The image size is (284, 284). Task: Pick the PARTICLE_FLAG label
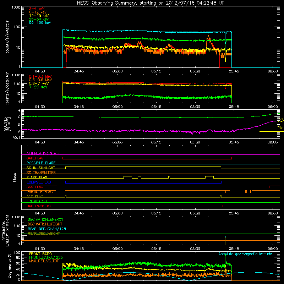coord(40,192)
